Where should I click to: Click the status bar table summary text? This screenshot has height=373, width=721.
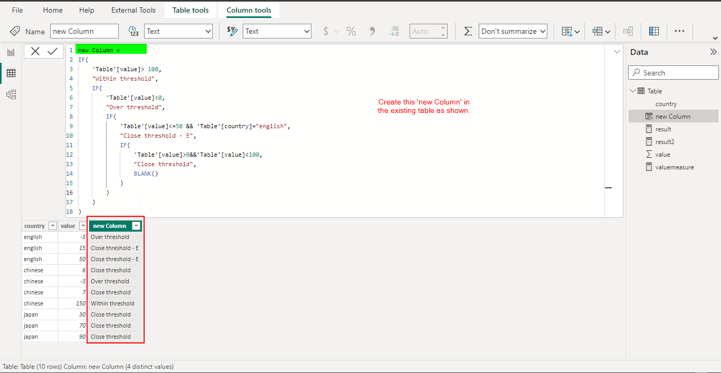click(88, 366)
